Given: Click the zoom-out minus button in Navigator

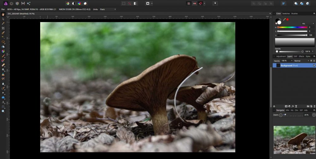Looking at the screenshot, I should pos(281,115).
